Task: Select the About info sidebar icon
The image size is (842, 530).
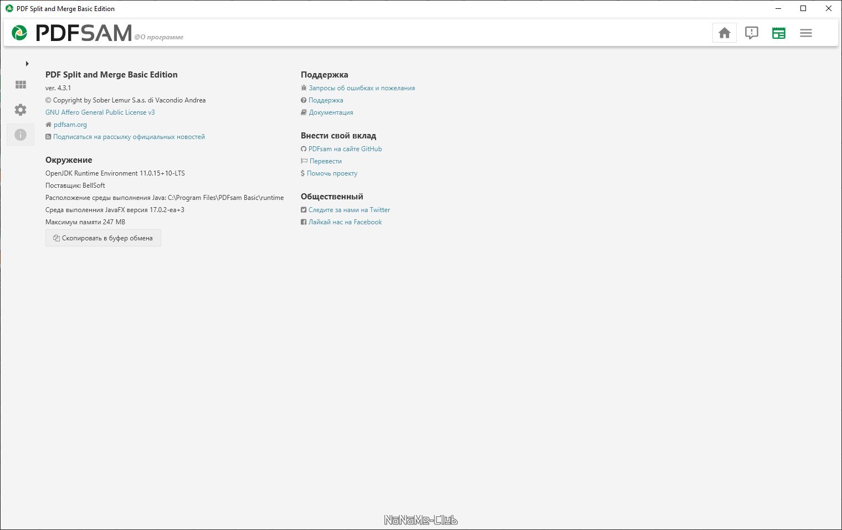Action: coord(20,135)
